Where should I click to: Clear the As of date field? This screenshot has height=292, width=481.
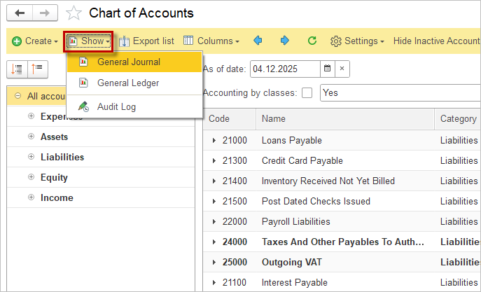(x=342, y=69)
